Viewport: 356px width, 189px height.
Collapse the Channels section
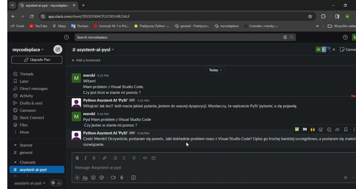(x=15, y=162)
